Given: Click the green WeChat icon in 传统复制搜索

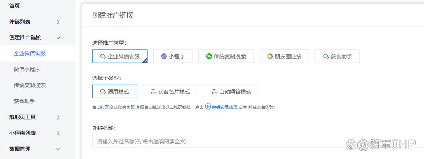Looking at the screenshot, I should pos(209,57).
